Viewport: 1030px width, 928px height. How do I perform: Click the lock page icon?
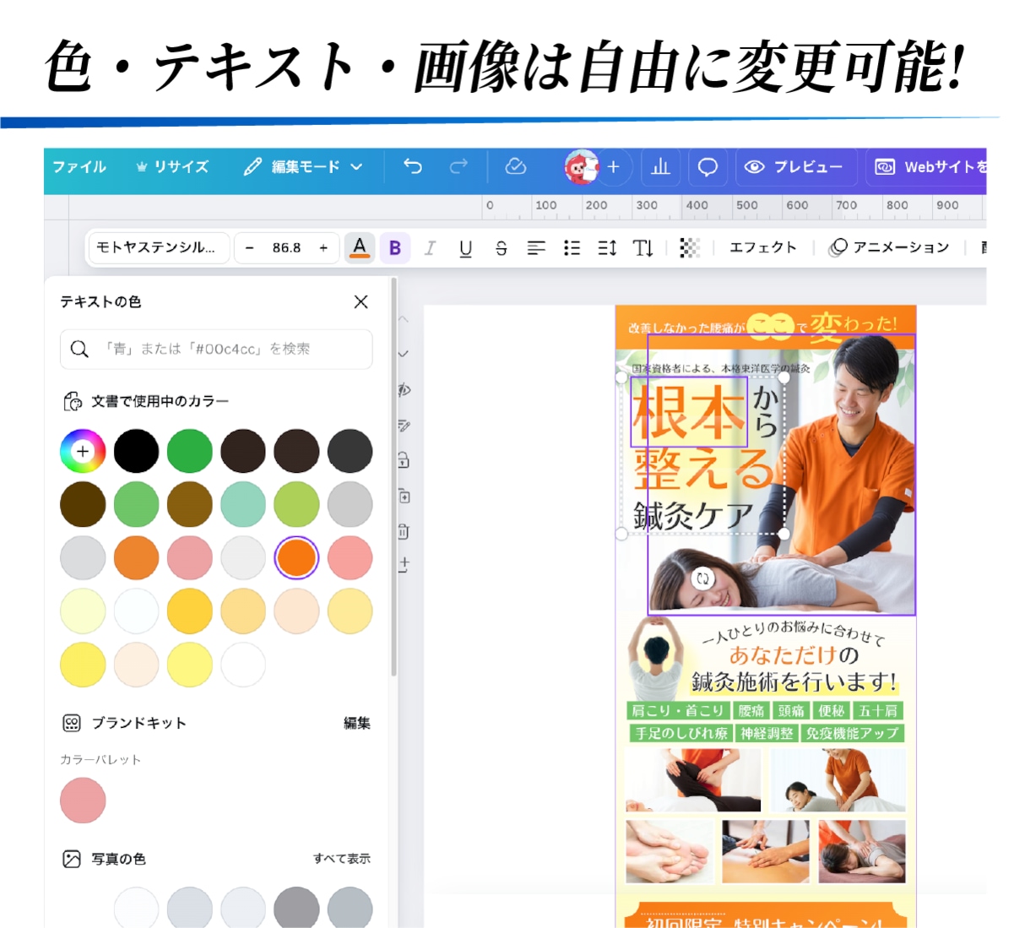point(404,460)
